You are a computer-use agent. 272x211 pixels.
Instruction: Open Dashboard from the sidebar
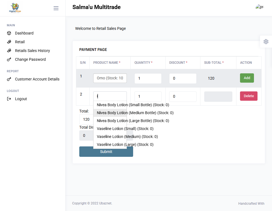pyautogui.click(x=24, y=33)
